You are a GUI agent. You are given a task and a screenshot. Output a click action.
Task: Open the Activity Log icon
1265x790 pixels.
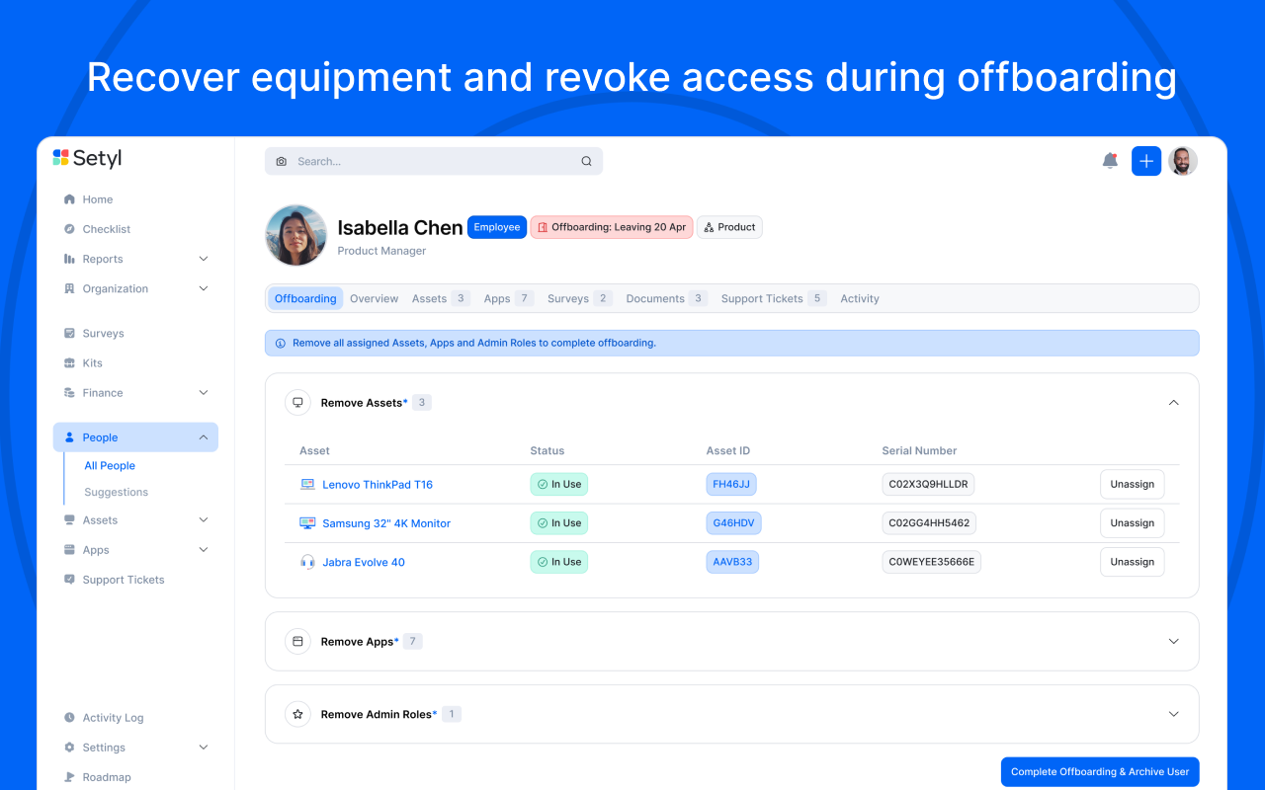[70, 717]
